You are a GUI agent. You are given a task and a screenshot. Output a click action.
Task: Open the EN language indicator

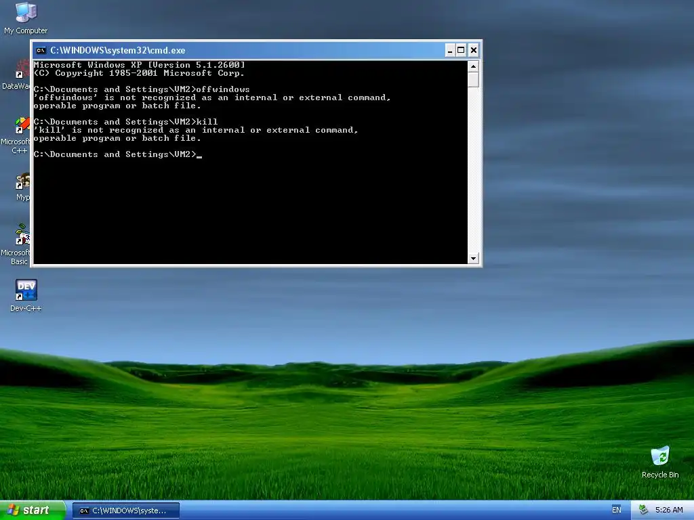point(616,510)
